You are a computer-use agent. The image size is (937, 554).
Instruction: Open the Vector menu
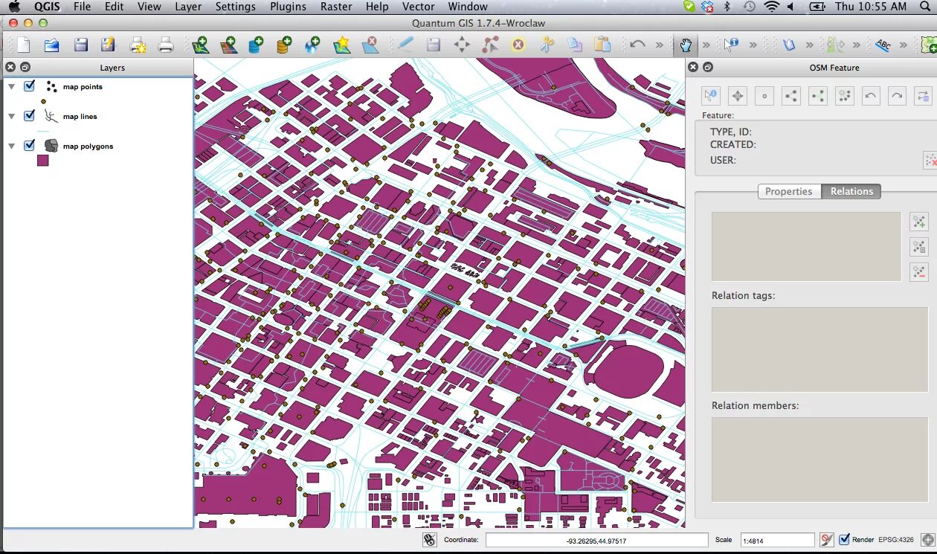pos(418,7)
